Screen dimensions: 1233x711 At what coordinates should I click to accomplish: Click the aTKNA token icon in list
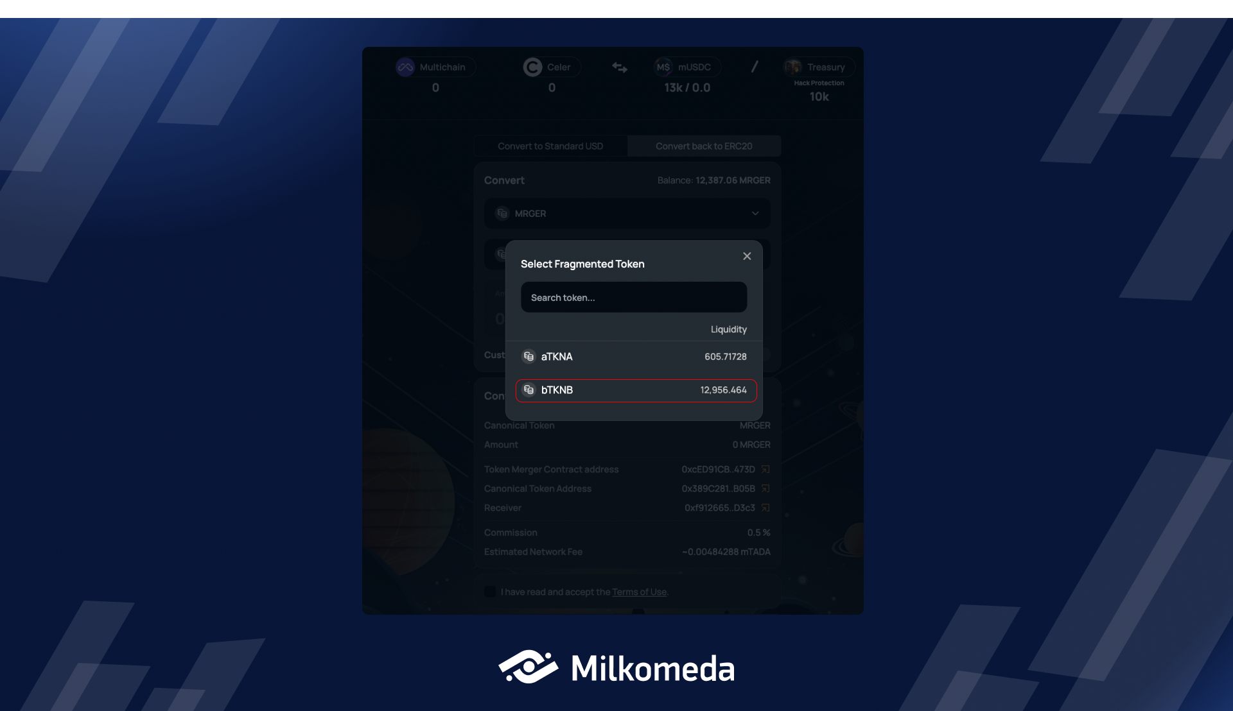[528, 356]
